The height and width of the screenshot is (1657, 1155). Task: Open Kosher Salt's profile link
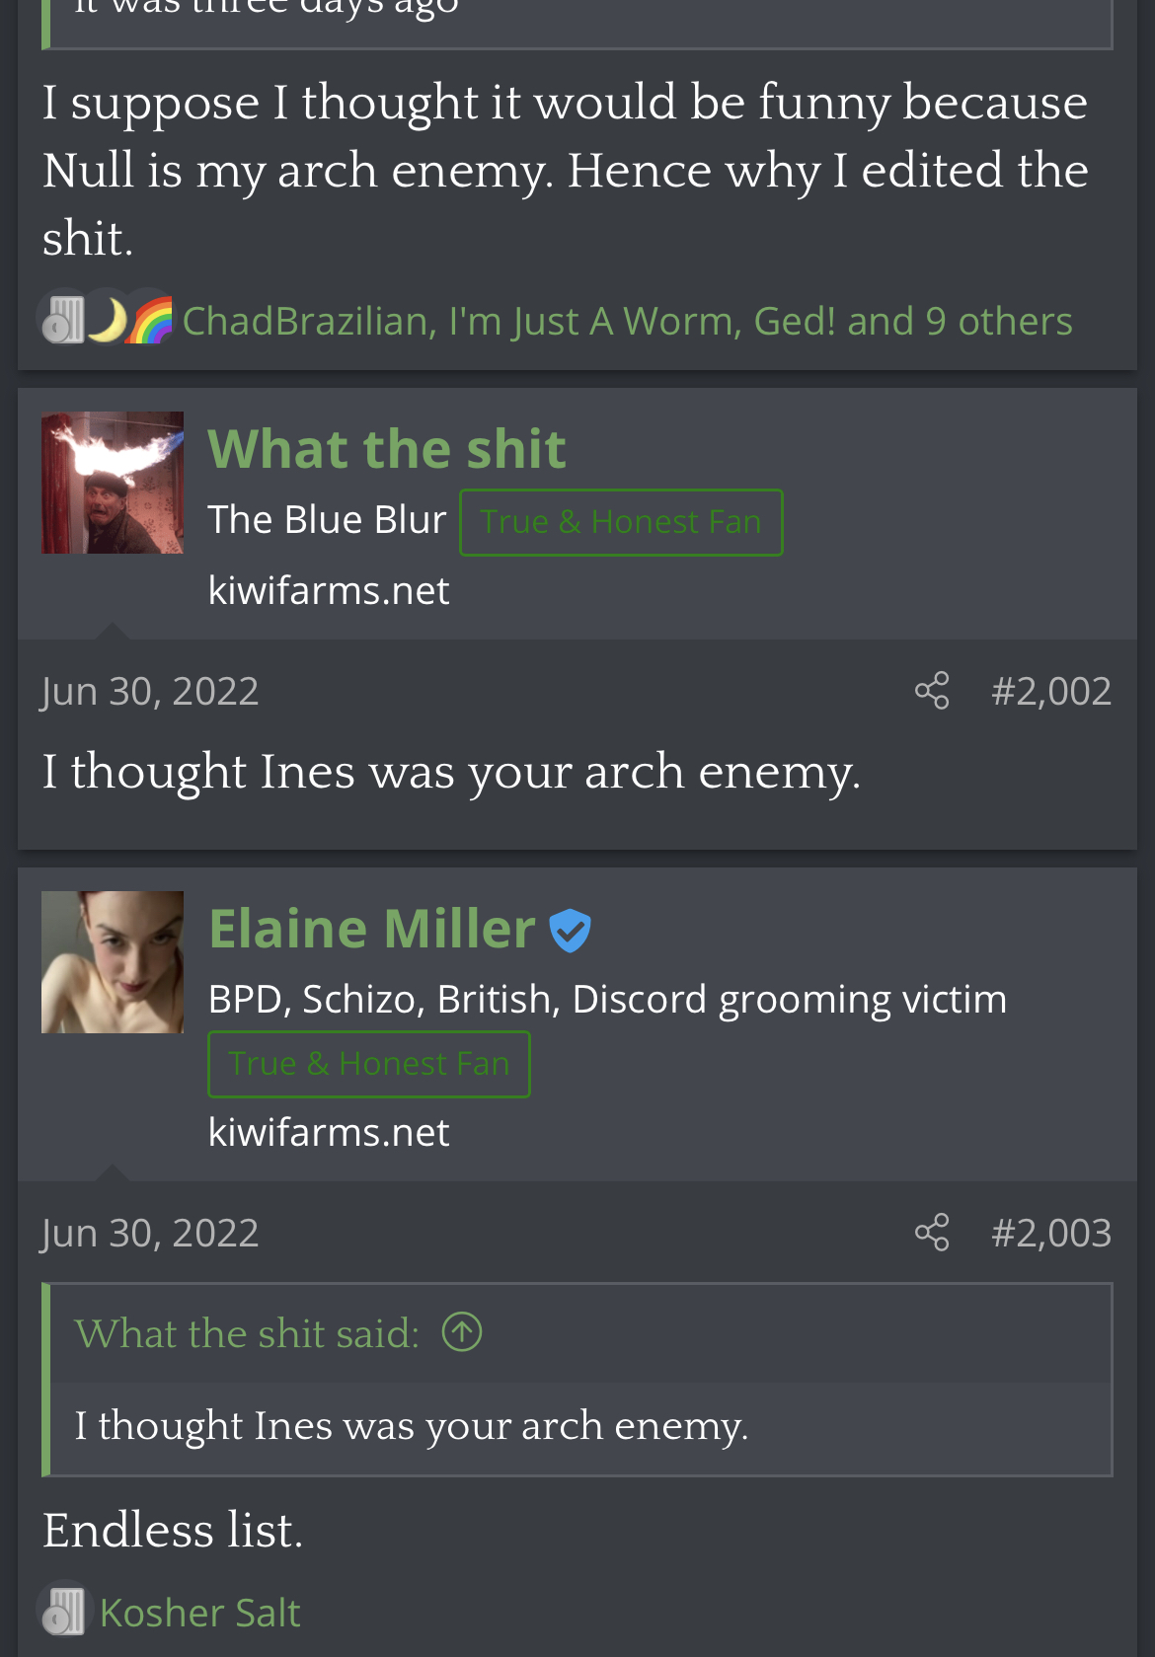pos(200,1613)
